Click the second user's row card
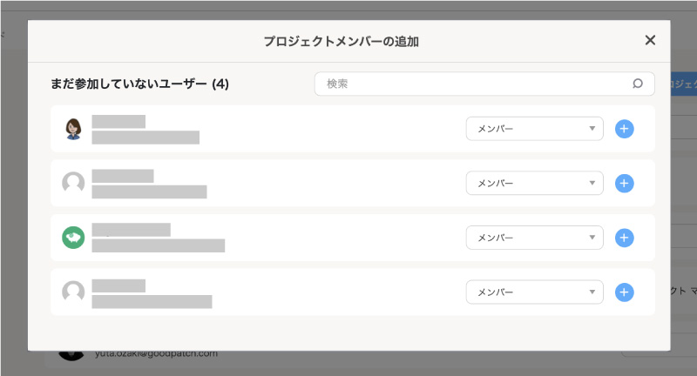Viewport: 697px width, 376px height. click(x=353, y=183)
